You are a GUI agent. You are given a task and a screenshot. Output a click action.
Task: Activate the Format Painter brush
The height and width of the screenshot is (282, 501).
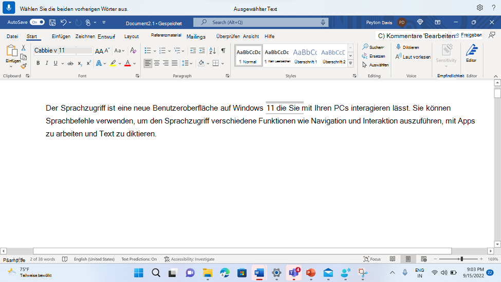(23, 66)
